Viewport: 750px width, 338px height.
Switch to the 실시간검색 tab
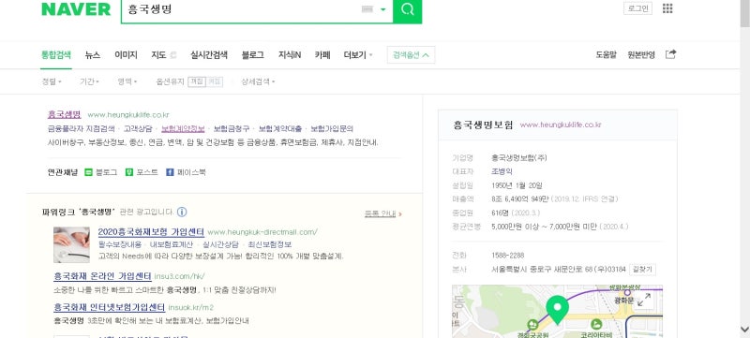208,55
